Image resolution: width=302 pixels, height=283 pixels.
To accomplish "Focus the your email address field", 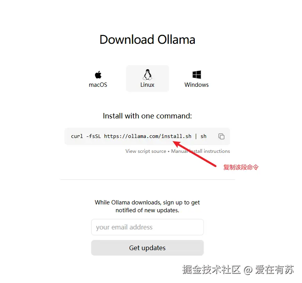I will click(x=147, y=227).
